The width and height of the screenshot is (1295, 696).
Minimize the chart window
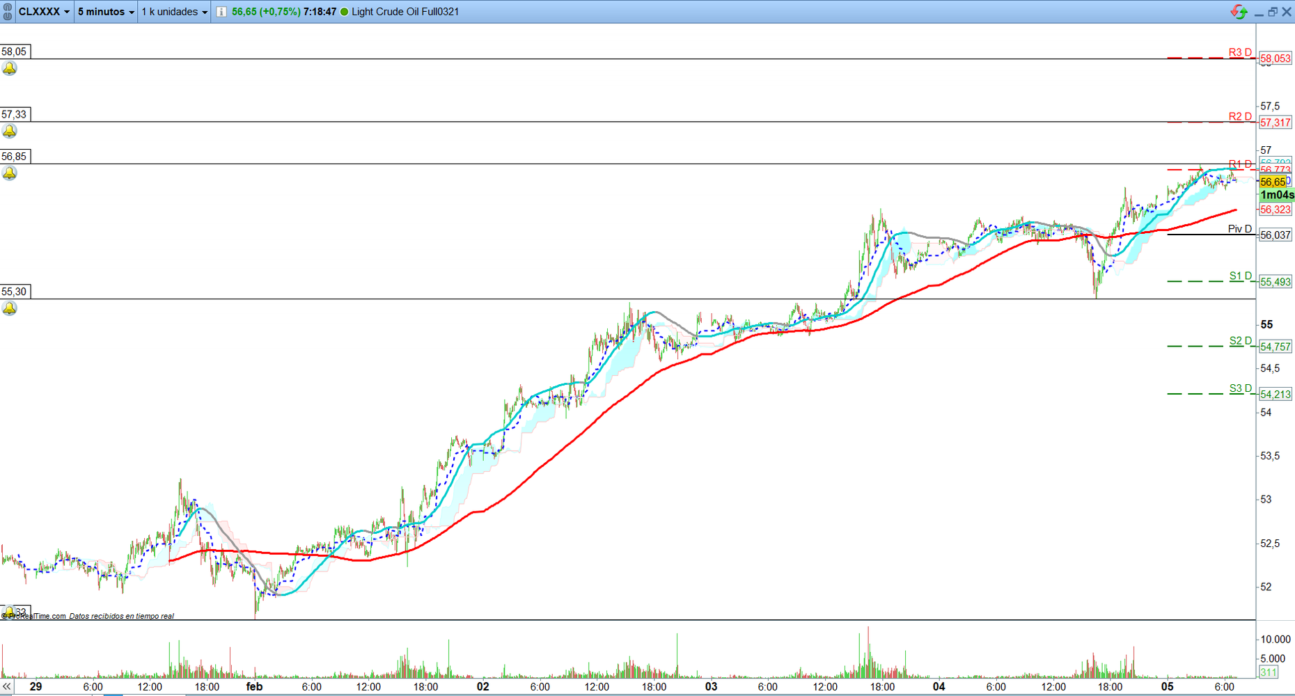coord(1259,13)
